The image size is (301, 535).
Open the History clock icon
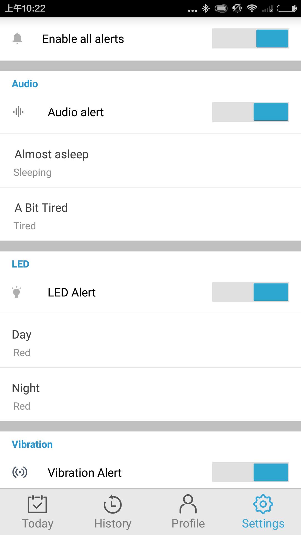(113, 504)
